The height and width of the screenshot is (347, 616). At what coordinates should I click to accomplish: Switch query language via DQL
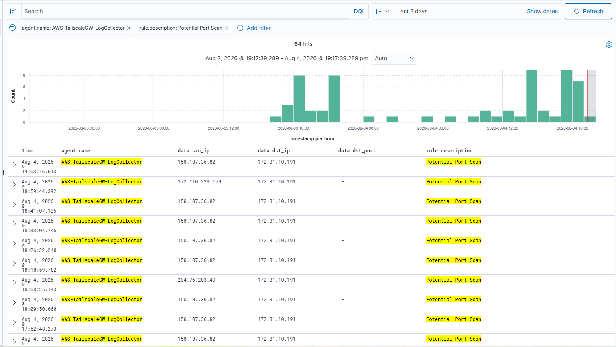click(359, 11)
